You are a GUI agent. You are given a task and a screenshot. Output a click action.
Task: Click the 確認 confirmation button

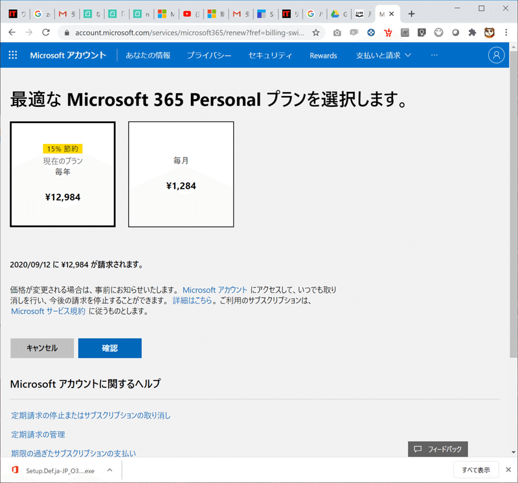click(x=109, y=348)
